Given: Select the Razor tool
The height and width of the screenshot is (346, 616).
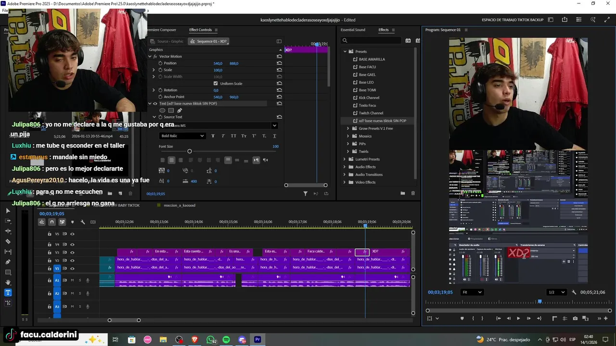Looking at the screenshot, I should 8,241.
